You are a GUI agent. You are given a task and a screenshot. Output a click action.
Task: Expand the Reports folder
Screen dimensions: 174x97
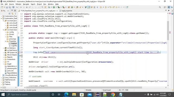[4, 57]
